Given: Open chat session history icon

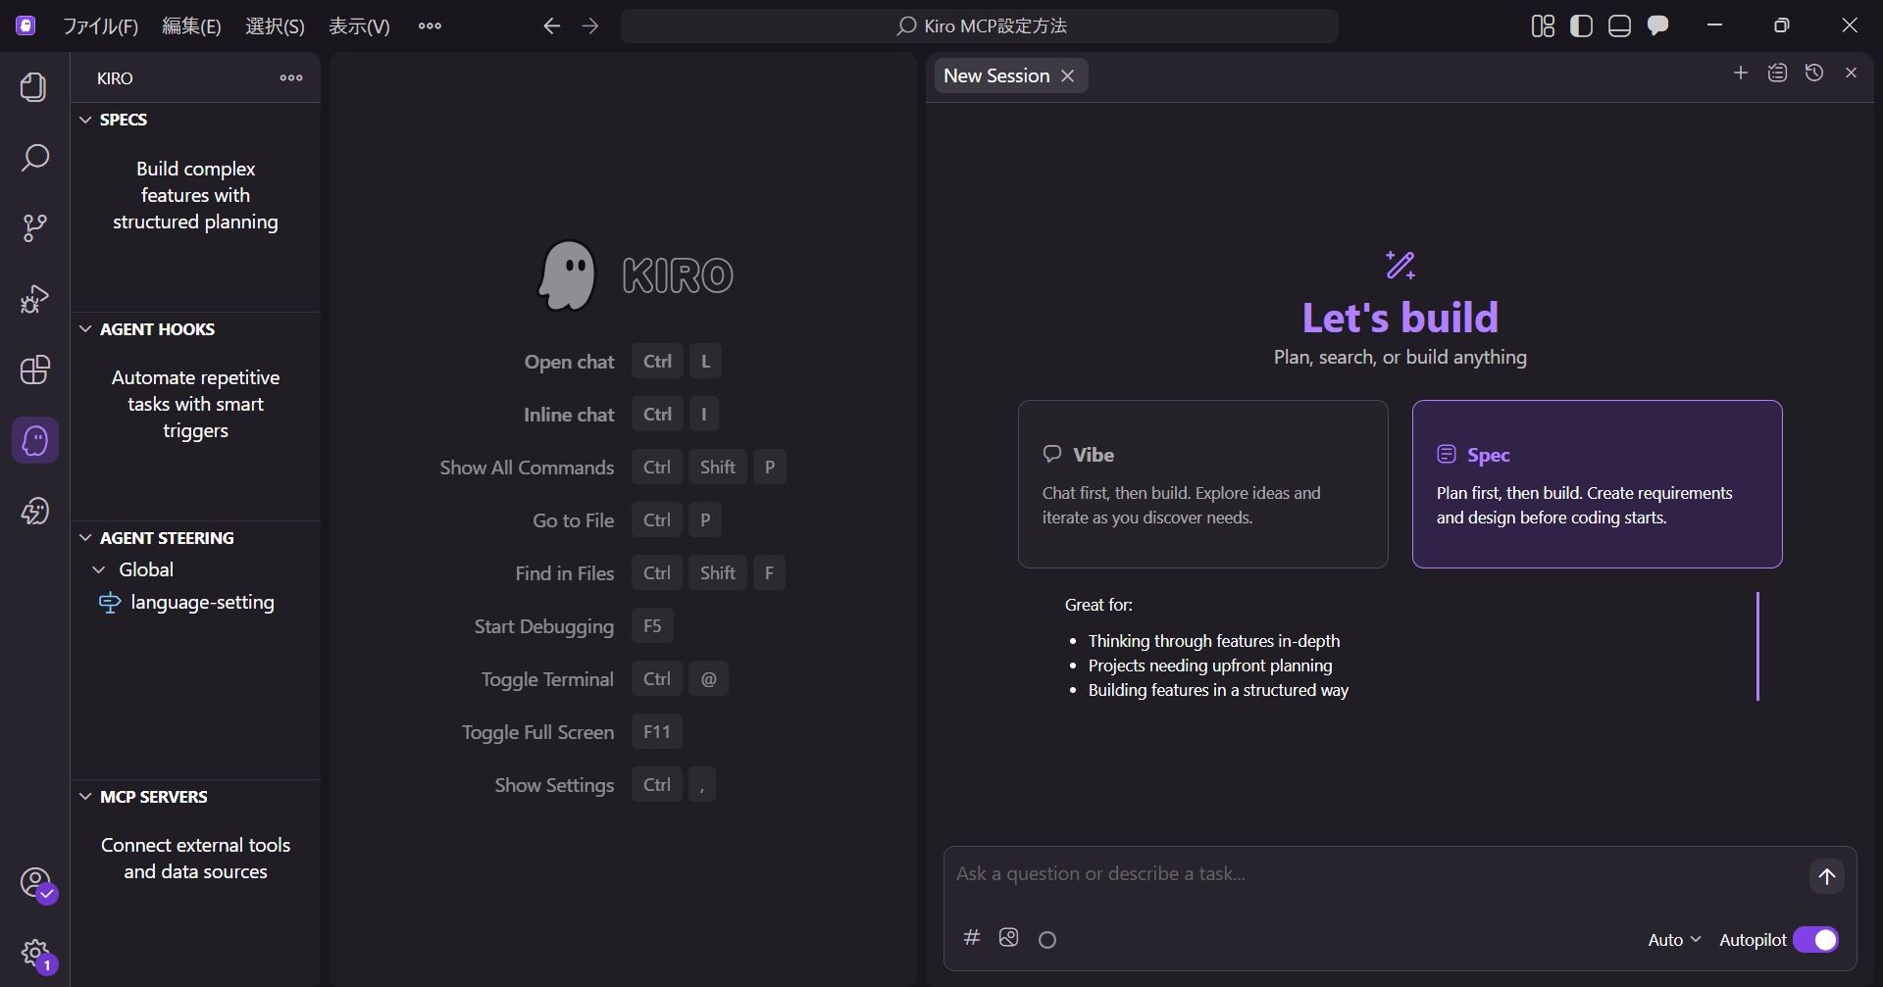Looking at the screenshot, I should pos(1813,74).
